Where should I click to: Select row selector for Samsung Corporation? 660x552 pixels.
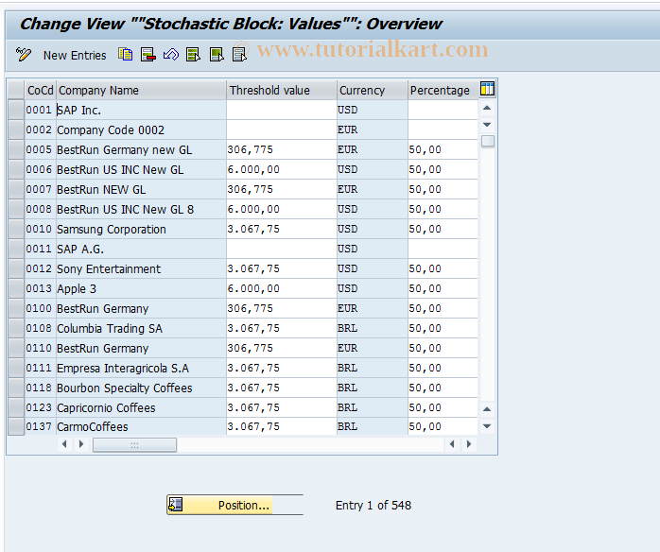click(x=16, y=230)
